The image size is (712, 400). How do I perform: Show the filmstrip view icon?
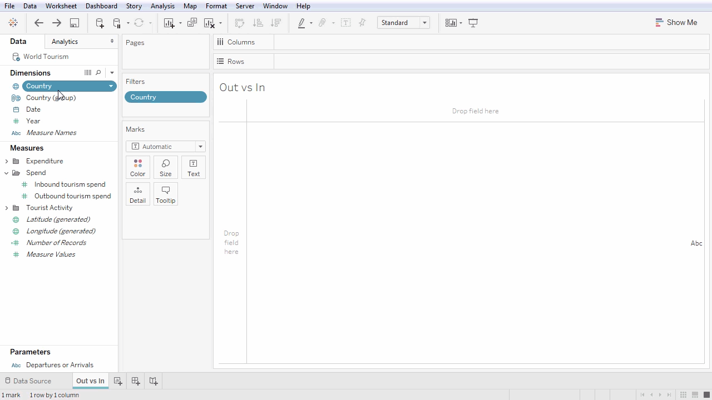click(x=695, y=395)
